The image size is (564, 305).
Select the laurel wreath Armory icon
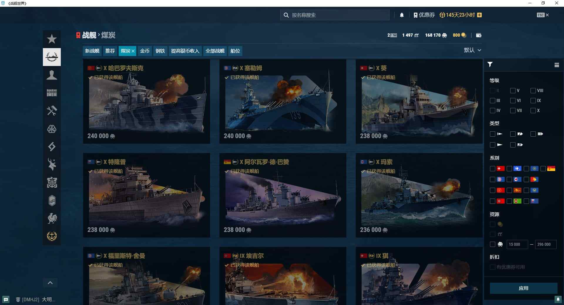pos(52,57)
